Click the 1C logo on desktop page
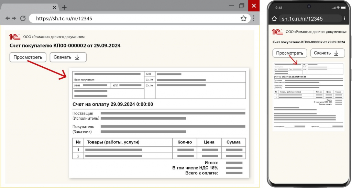Screen dimensions: 352x188 14,37
